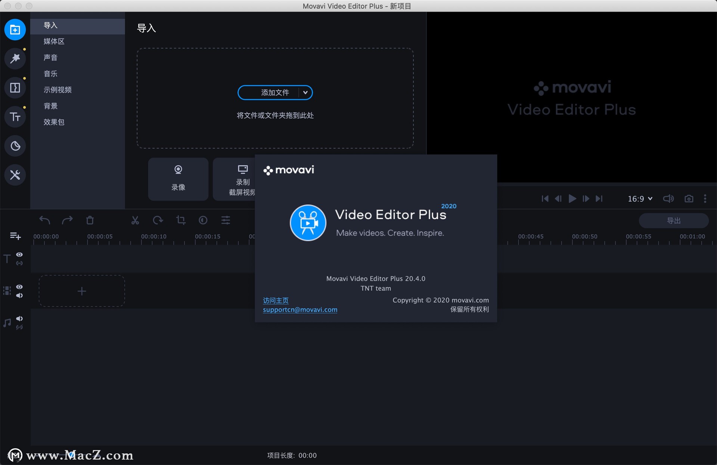This screenshot has height=465, width=717.
Task: Take a snapshot with camera icon
Action: click(x=689, y=199)
